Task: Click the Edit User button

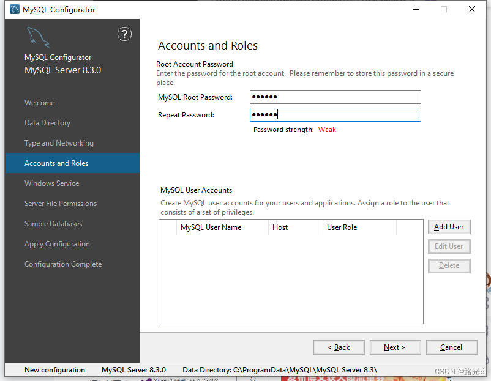Action: pyautogui.click(x=449, y=246)
